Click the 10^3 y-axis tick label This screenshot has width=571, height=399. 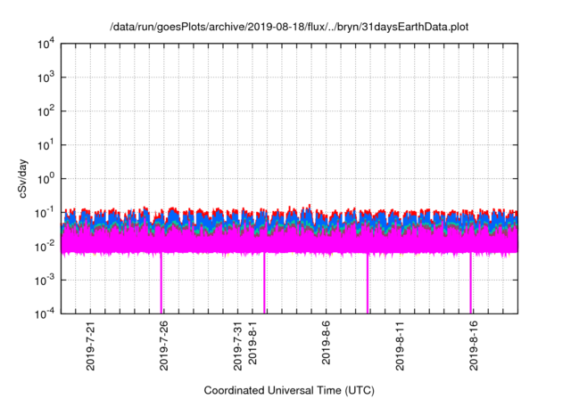46,77
